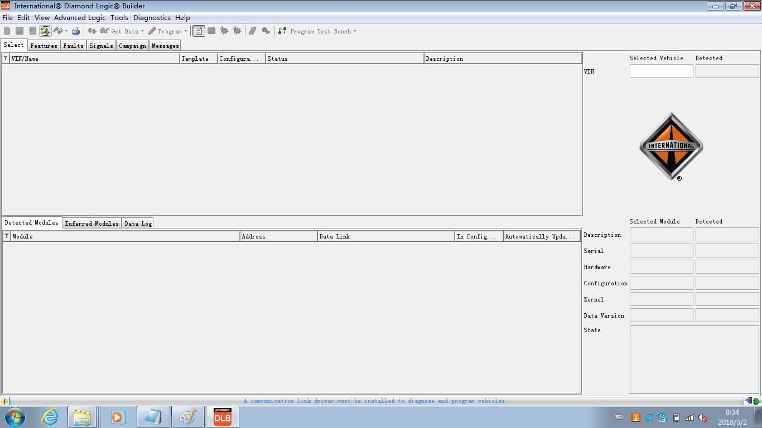
Task: Click the green plug status icon
Action: 757,401
